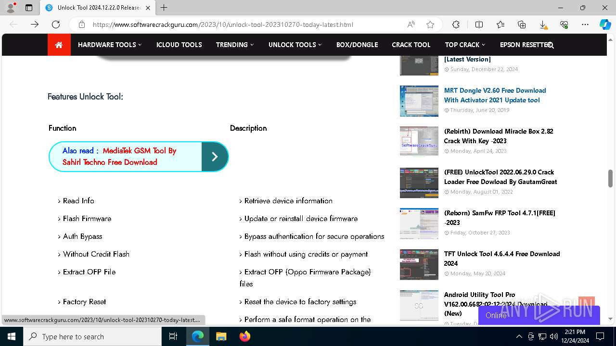The width and height of the screenshot is (616, 346).
Task: Select the Factory Reset feature text
Action: [85, 302]
